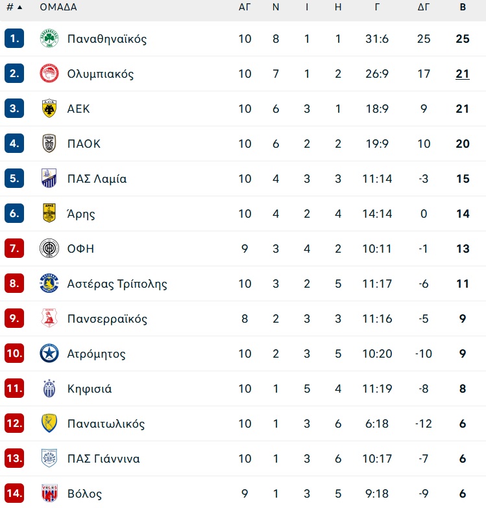Open the Κηφισιά team page link
The width and height of the screenshot is (486, 508).
(90, 389)
